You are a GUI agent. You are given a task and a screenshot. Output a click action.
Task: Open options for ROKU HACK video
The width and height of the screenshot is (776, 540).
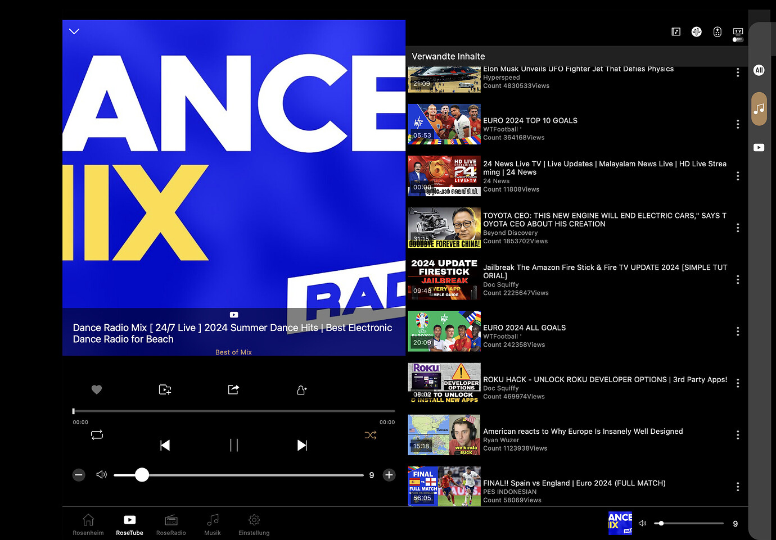(738, 383)
